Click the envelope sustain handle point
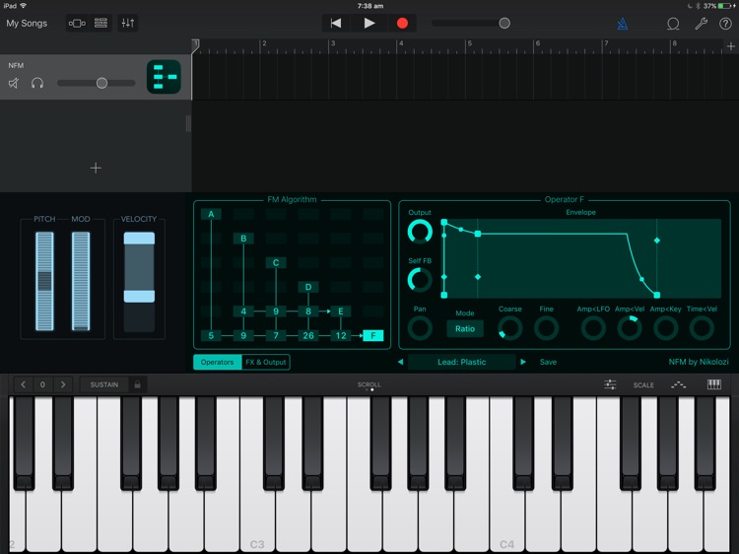The width and height of the screenshot is (739, 554). click(x=478, y=234)
